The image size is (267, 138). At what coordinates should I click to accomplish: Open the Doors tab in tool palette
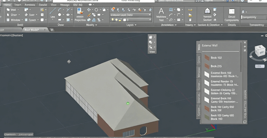pos(199,60)
